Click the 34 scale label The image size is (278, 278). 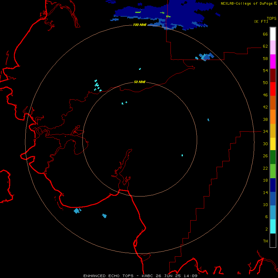coord(265,132)
